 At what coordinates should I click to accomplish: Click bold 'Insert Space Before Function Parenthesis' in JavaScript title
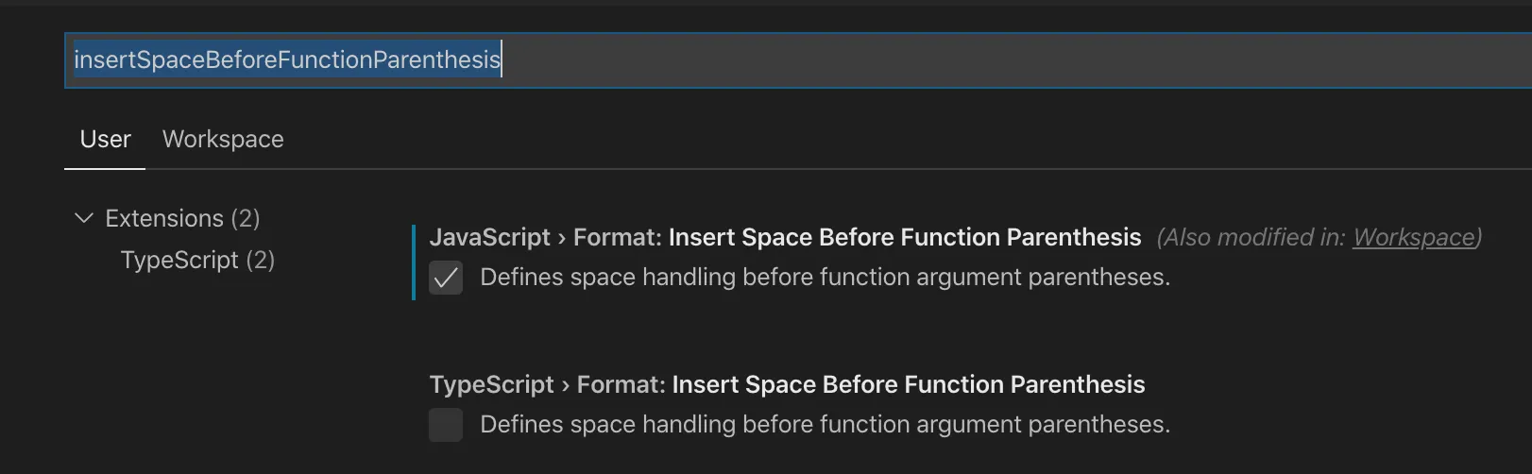coord(904,237)
